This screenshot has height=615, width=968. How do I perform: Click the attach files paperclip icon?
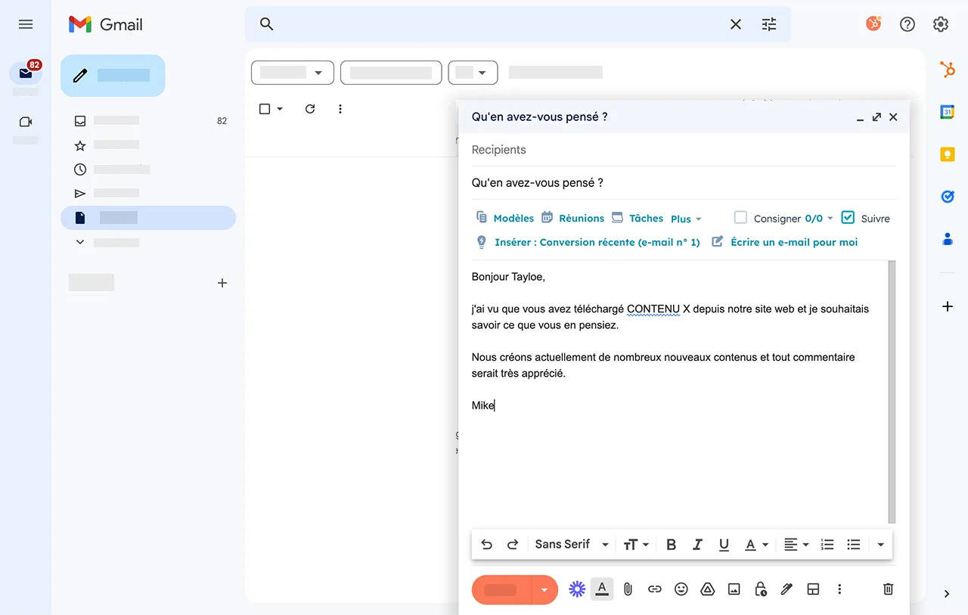(x=628, y=589)
